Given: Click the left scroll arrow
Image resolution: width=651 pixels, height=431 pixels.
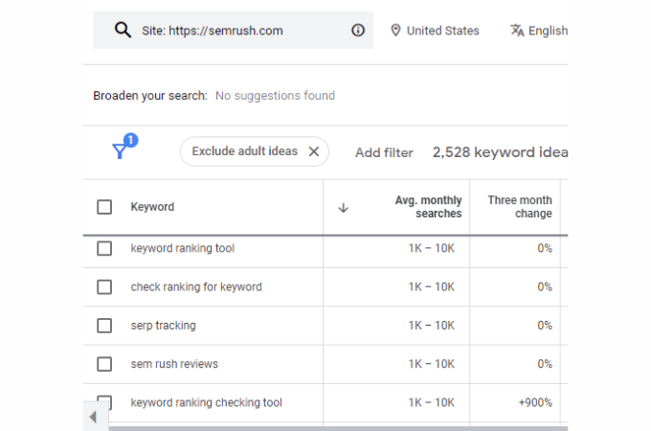Looking at the screenshot, I should pos(93,418).
